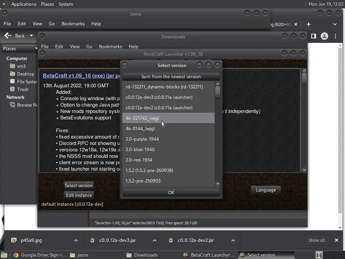Open downloaded p45a9.jpg file

pyautogui.click(x=31, y=240)
